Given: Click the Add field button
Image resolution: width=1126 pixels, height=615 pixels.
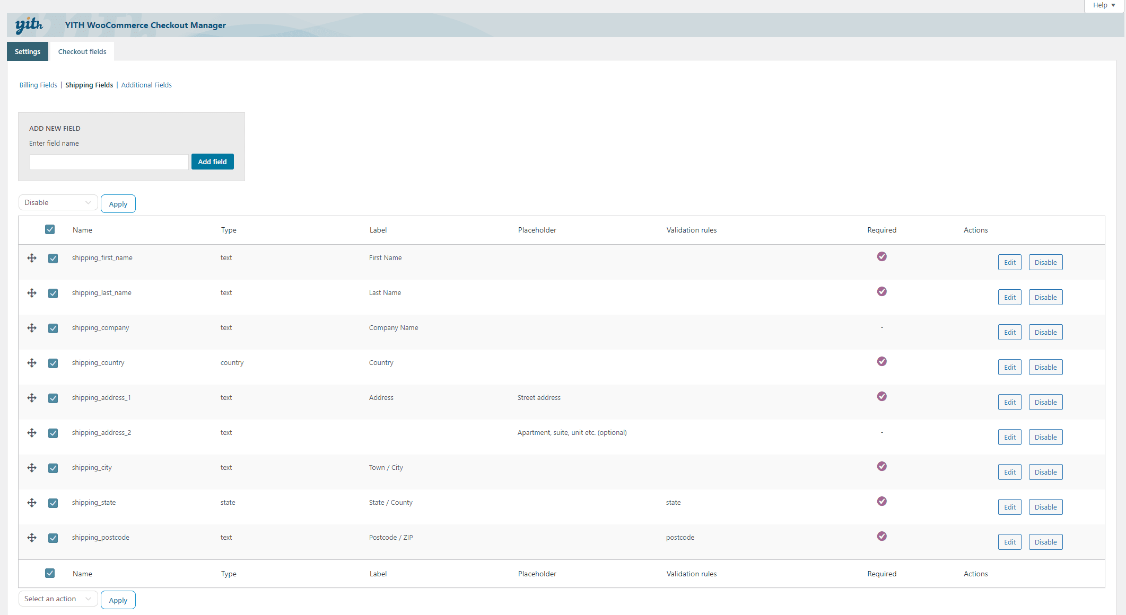Looking at the screenshot, I should pos(212,162).
